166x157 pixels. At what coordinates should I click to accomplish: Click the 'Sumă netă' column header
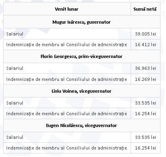point(145,9)
